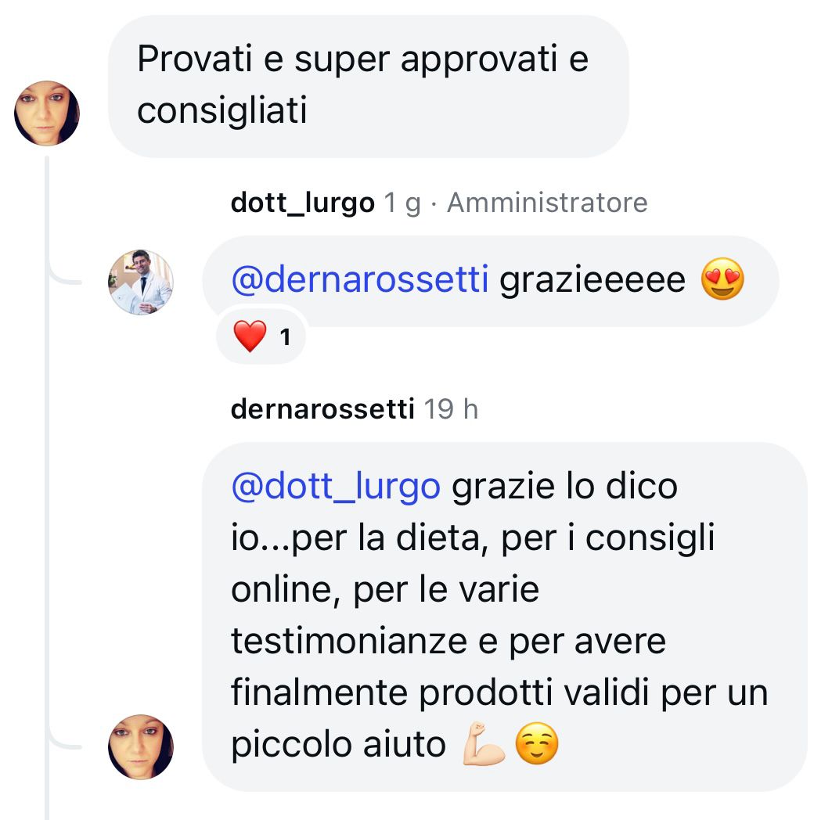This screenshot has height=820, width=832.
Task: Open the reaction count '1' details
Action: click(x=286, y=337)
